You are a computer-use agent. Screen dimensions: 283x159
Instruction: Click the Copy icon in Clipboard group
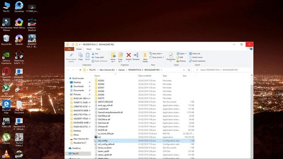pos(80,57)
